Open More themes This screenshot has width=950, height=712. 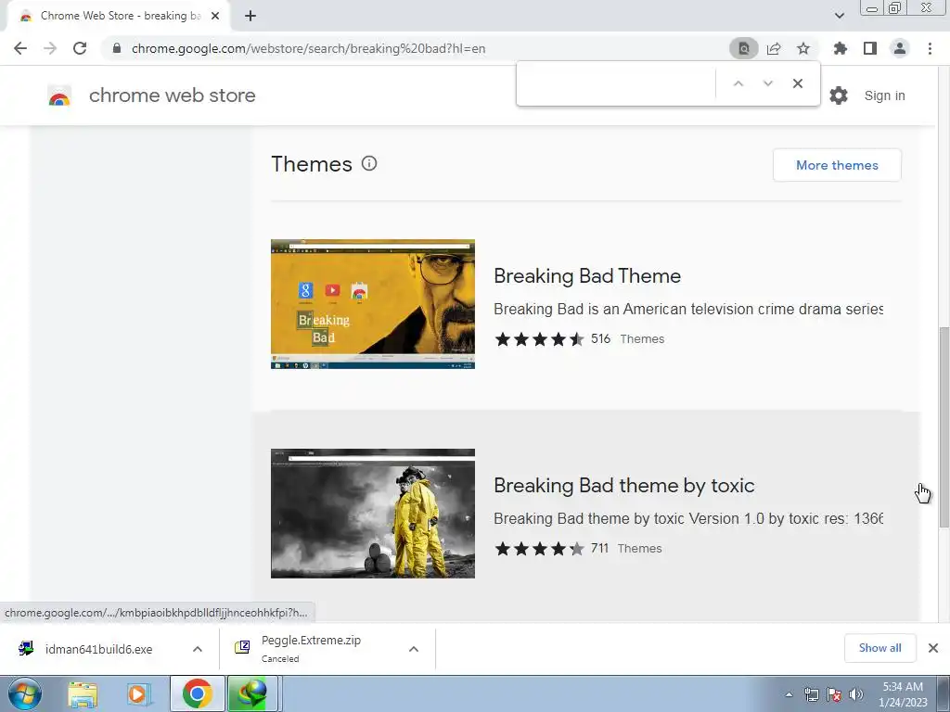pyautogui.click(x=837, y=165)
